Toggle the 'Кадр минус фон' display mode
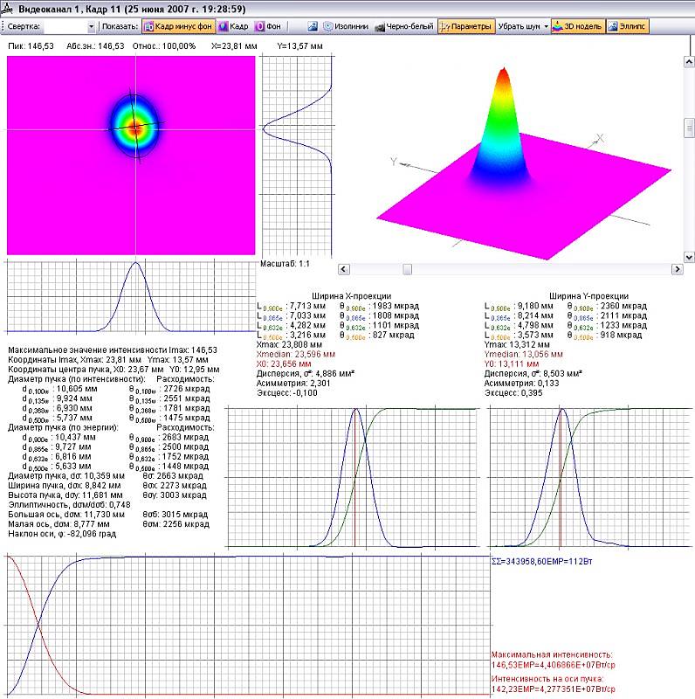695x699 pixels. (x=179, y=26)
